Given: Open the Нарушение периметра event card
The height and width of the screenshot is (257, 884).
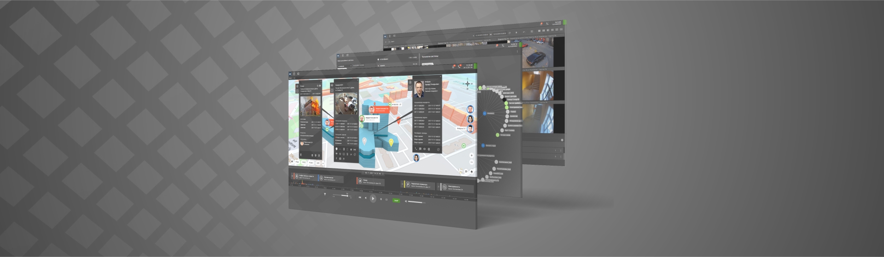Looking at the screenshot, I should pyautogui.click(x=418, y=185).
